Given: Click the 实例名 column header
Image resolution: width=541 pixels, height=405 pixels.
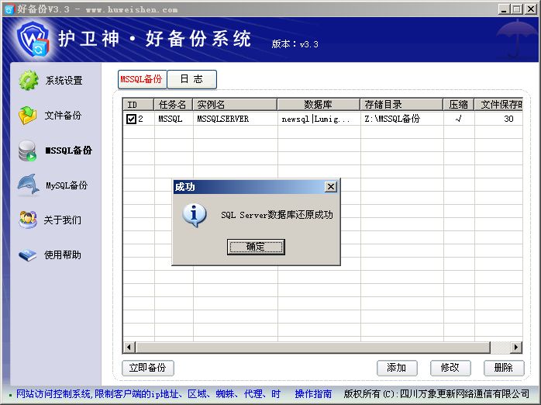Looking at the screenshot, I should click(x=235, y=105).
